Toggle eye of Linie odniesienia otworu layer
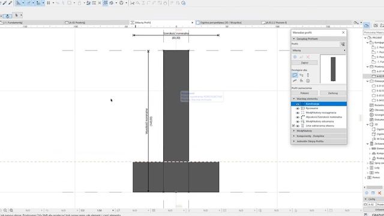Screen dimensions: 384x216 coord(298,126)
